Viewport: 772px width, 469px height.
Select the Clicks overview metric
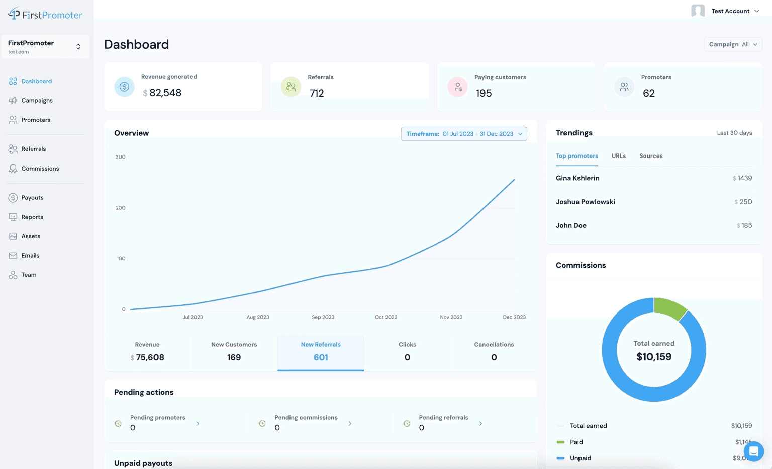[407, 353]
